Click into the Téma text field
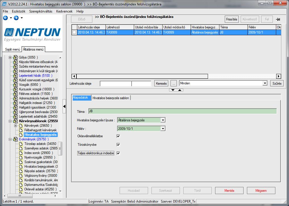The image size is (289, 206). tap(182, 111)
